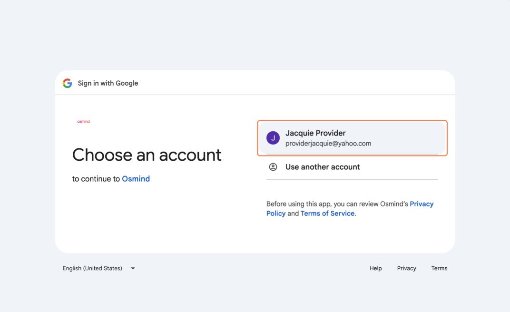Viewport: 510px width, 312px height.
Task: Click the 'Sign in with Google' header text
Action: coord(108,83)
